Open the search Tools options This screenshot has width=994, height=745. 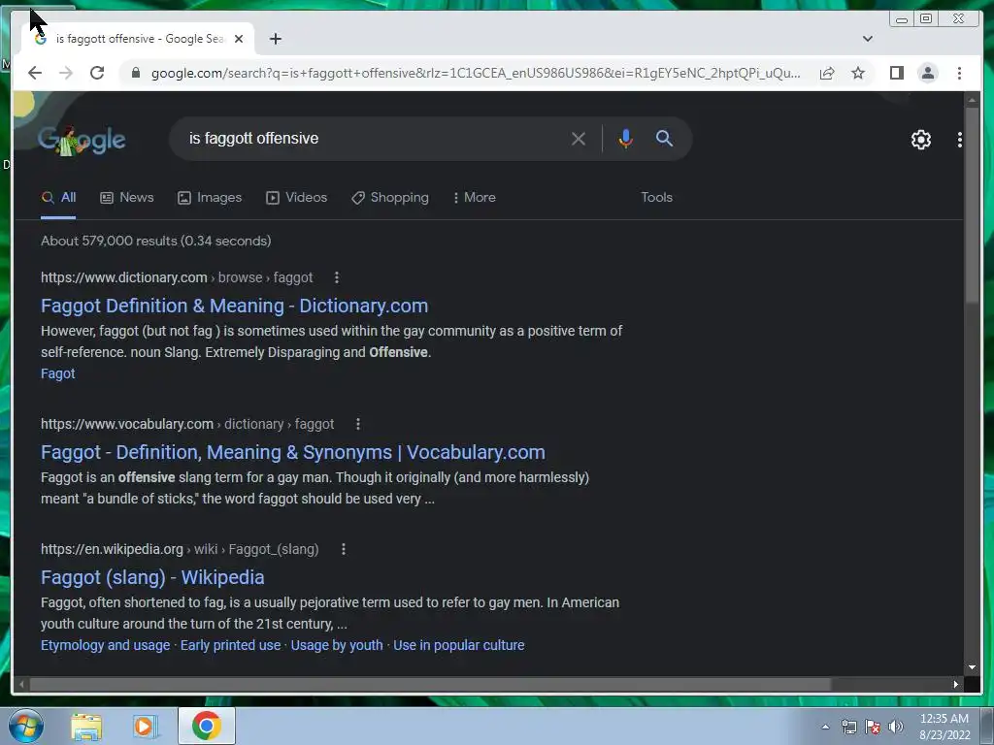656,198
